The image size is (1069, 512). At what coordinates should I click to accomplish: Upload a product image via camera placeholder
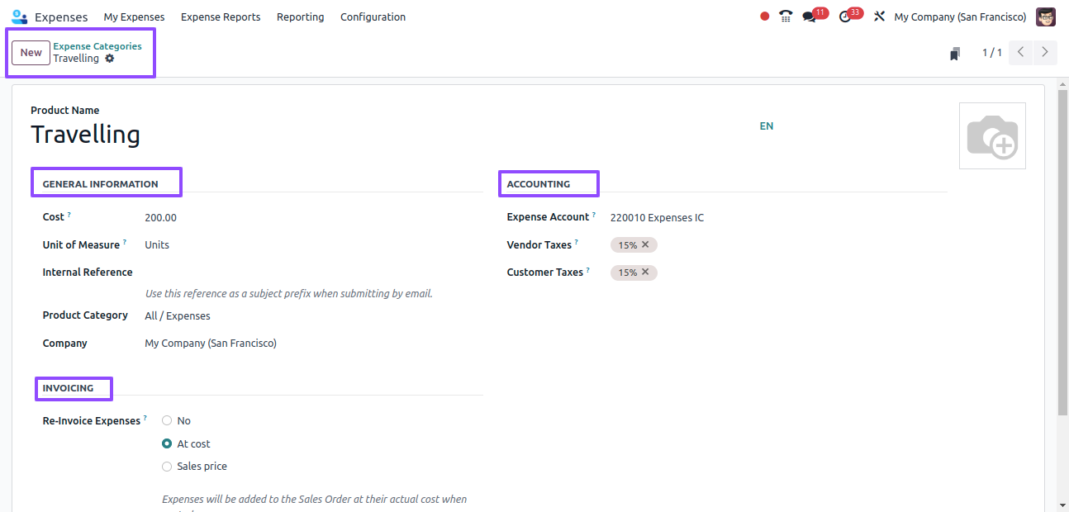pyautogui.click(x=992, y=136)
